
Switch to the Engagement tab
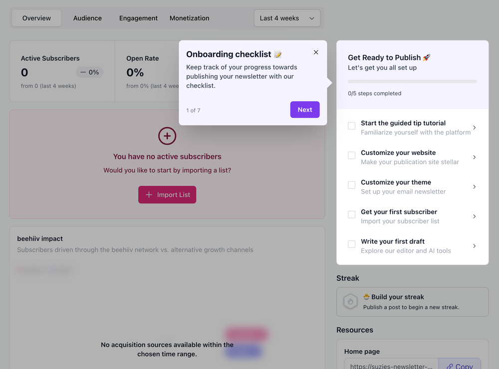coord(138,18)
